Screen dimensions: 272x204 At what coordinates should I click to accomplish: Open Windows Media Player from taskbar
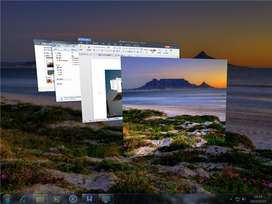point(56,199)
